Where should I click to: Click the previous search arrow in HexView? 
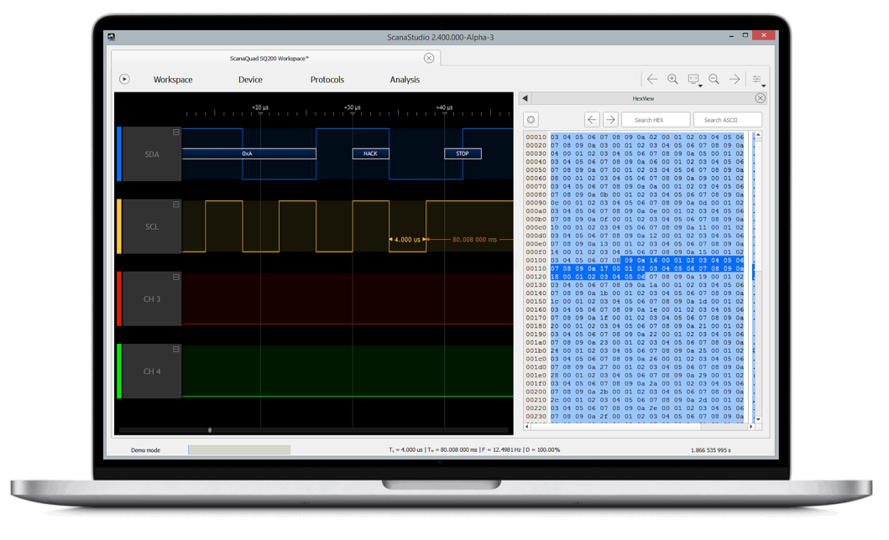pyautogui.click(x=591, y=119)
